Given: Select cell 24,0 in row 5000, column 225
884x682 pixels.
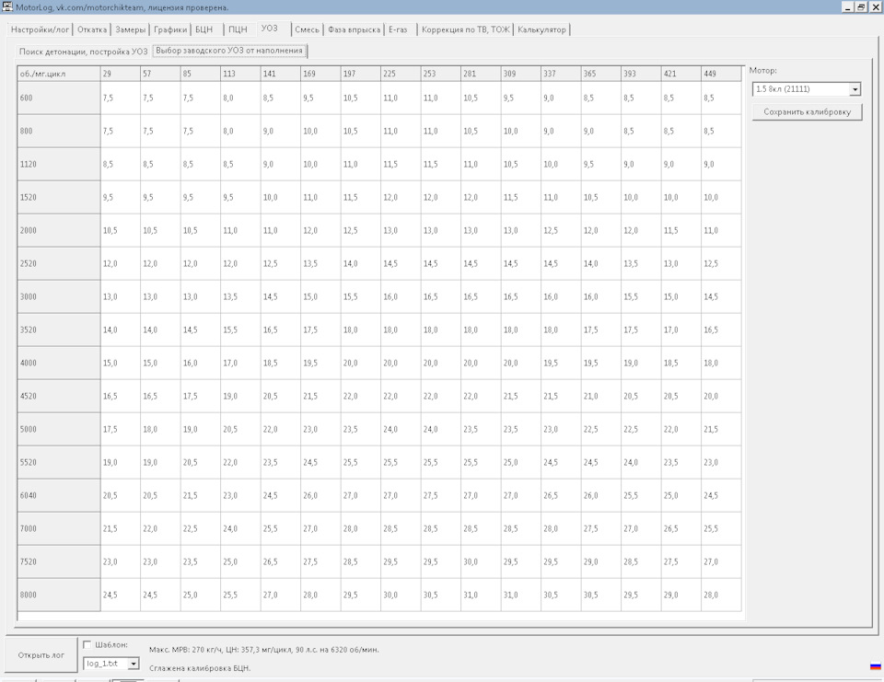Looking at the screenshot, I should [401, 429].
